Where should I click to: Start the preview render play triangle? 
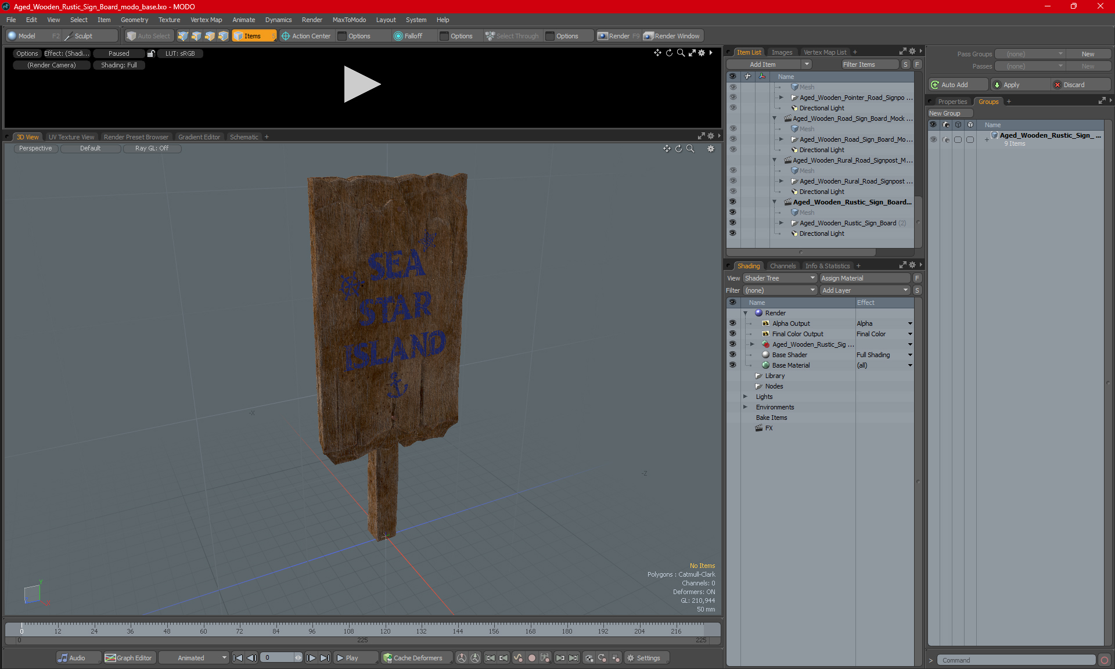(361, 85)
